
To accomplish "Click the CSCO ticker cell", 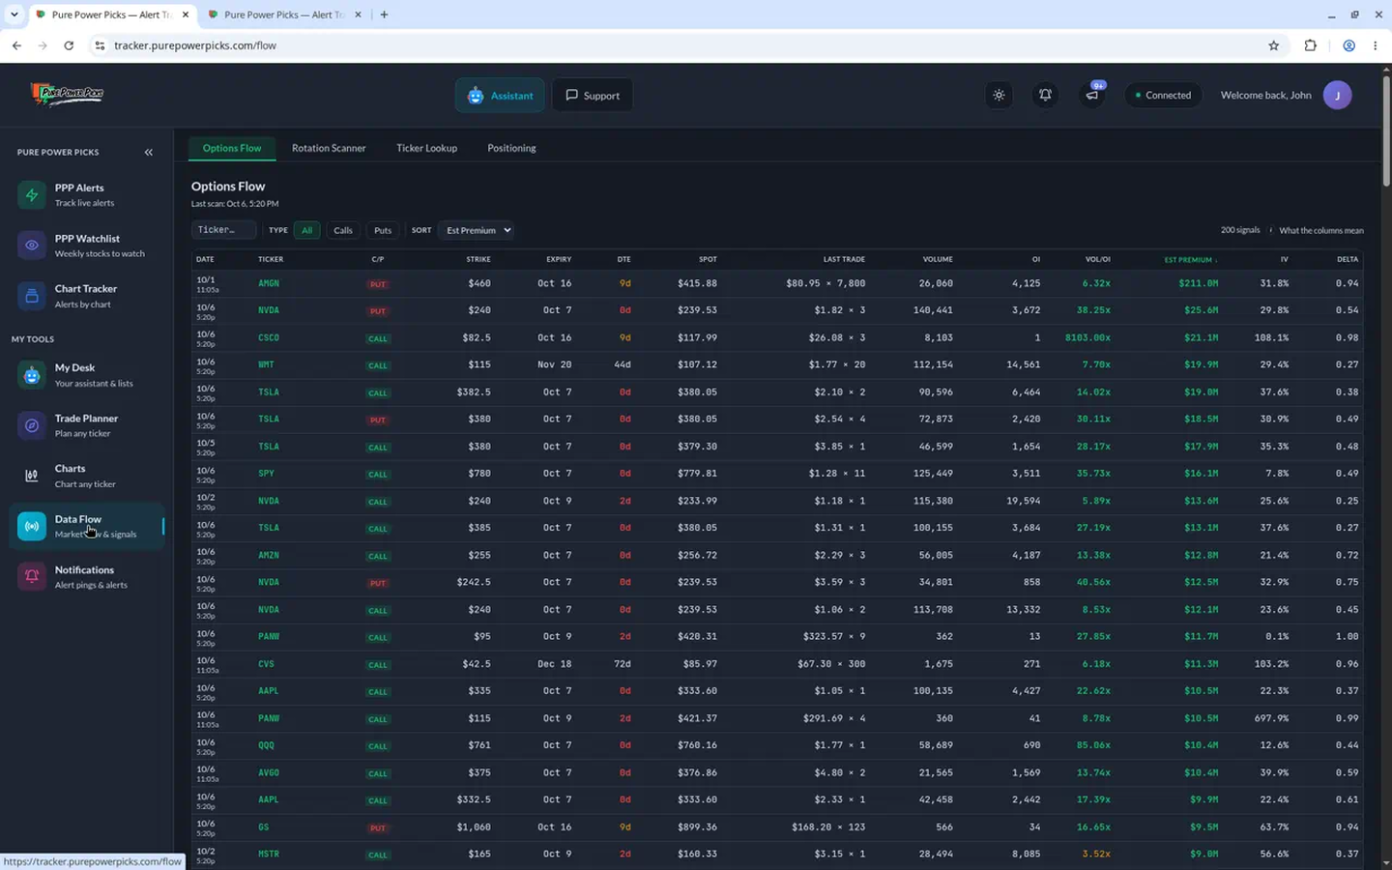I will [x=269, y=337].
